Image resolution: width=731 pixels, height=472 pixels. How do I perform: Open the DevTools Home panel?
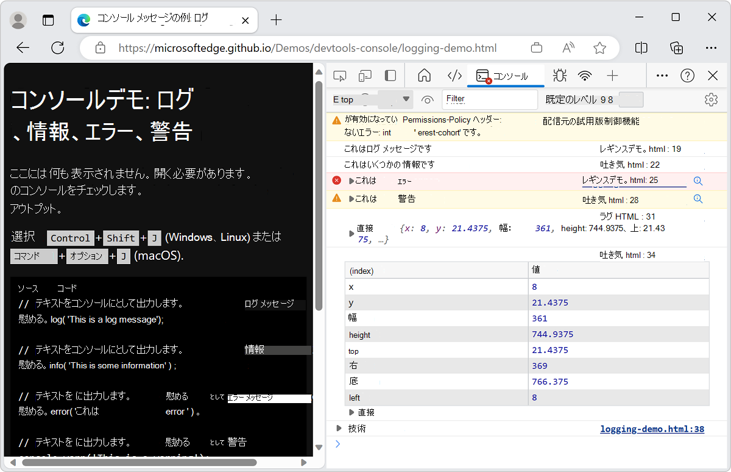(x=423, y=75)
